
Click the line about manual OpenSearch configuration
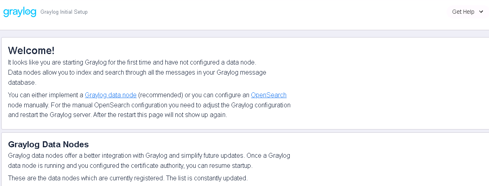(149, 105)
